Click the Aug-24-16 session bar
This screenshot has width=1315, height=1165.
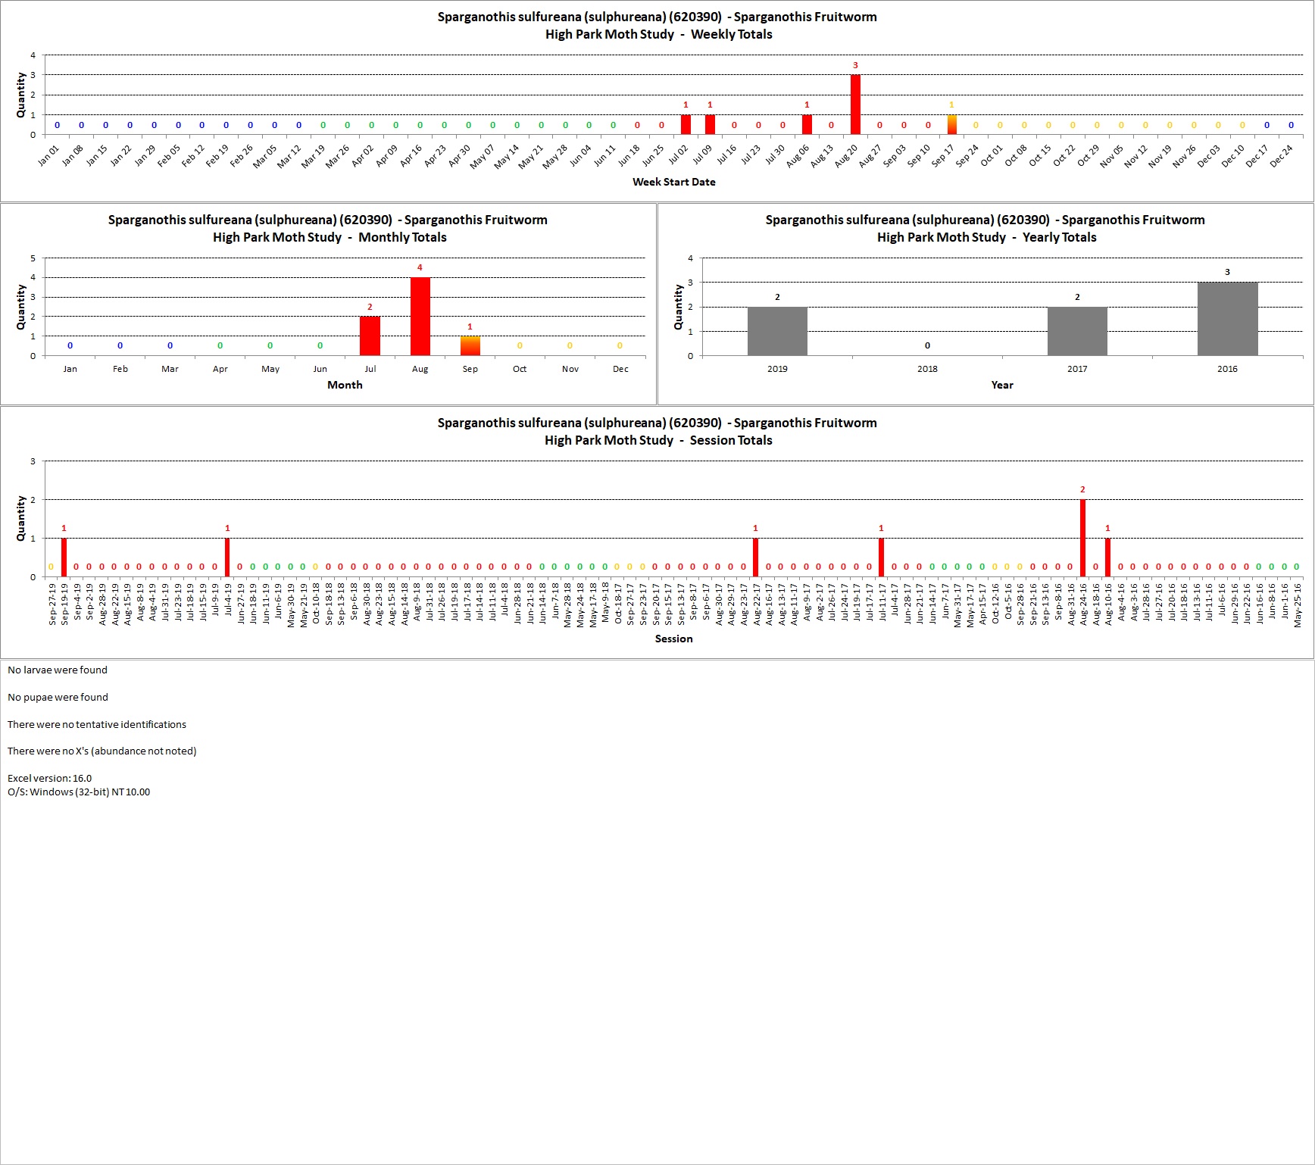pos(1082,538)
